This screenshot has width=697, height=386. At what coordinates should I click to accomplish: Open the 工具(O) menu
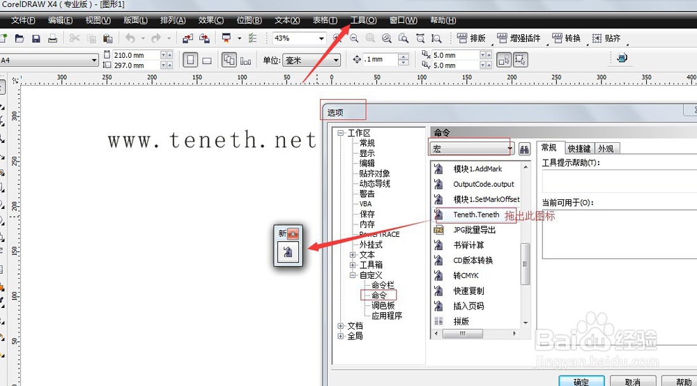point(364,20)
